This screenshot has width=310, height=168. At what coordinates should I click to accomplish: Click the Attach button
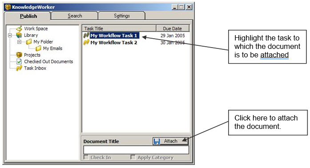click(170, 141)
